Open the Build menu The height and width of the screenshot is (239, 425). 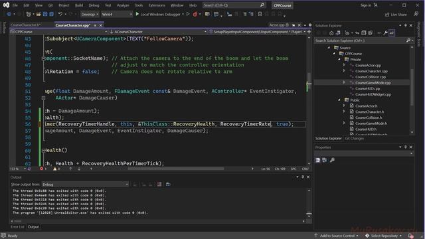tap(79, 5)
